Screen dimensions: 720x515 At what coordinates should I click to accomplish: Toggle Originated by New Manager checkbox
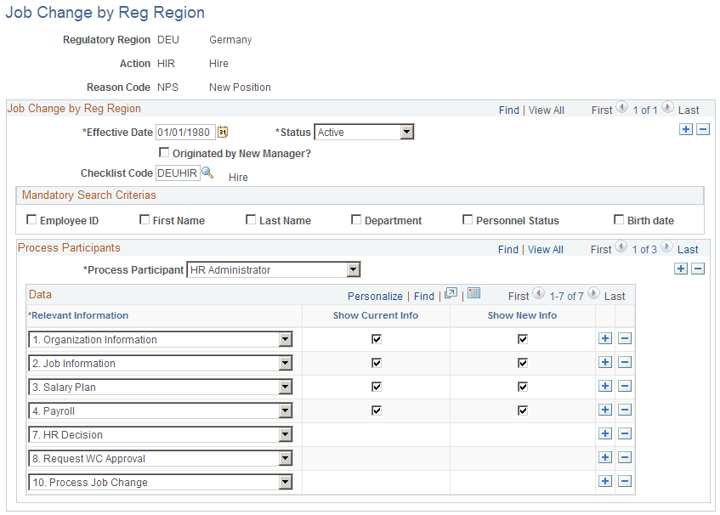tap(164, 152)
